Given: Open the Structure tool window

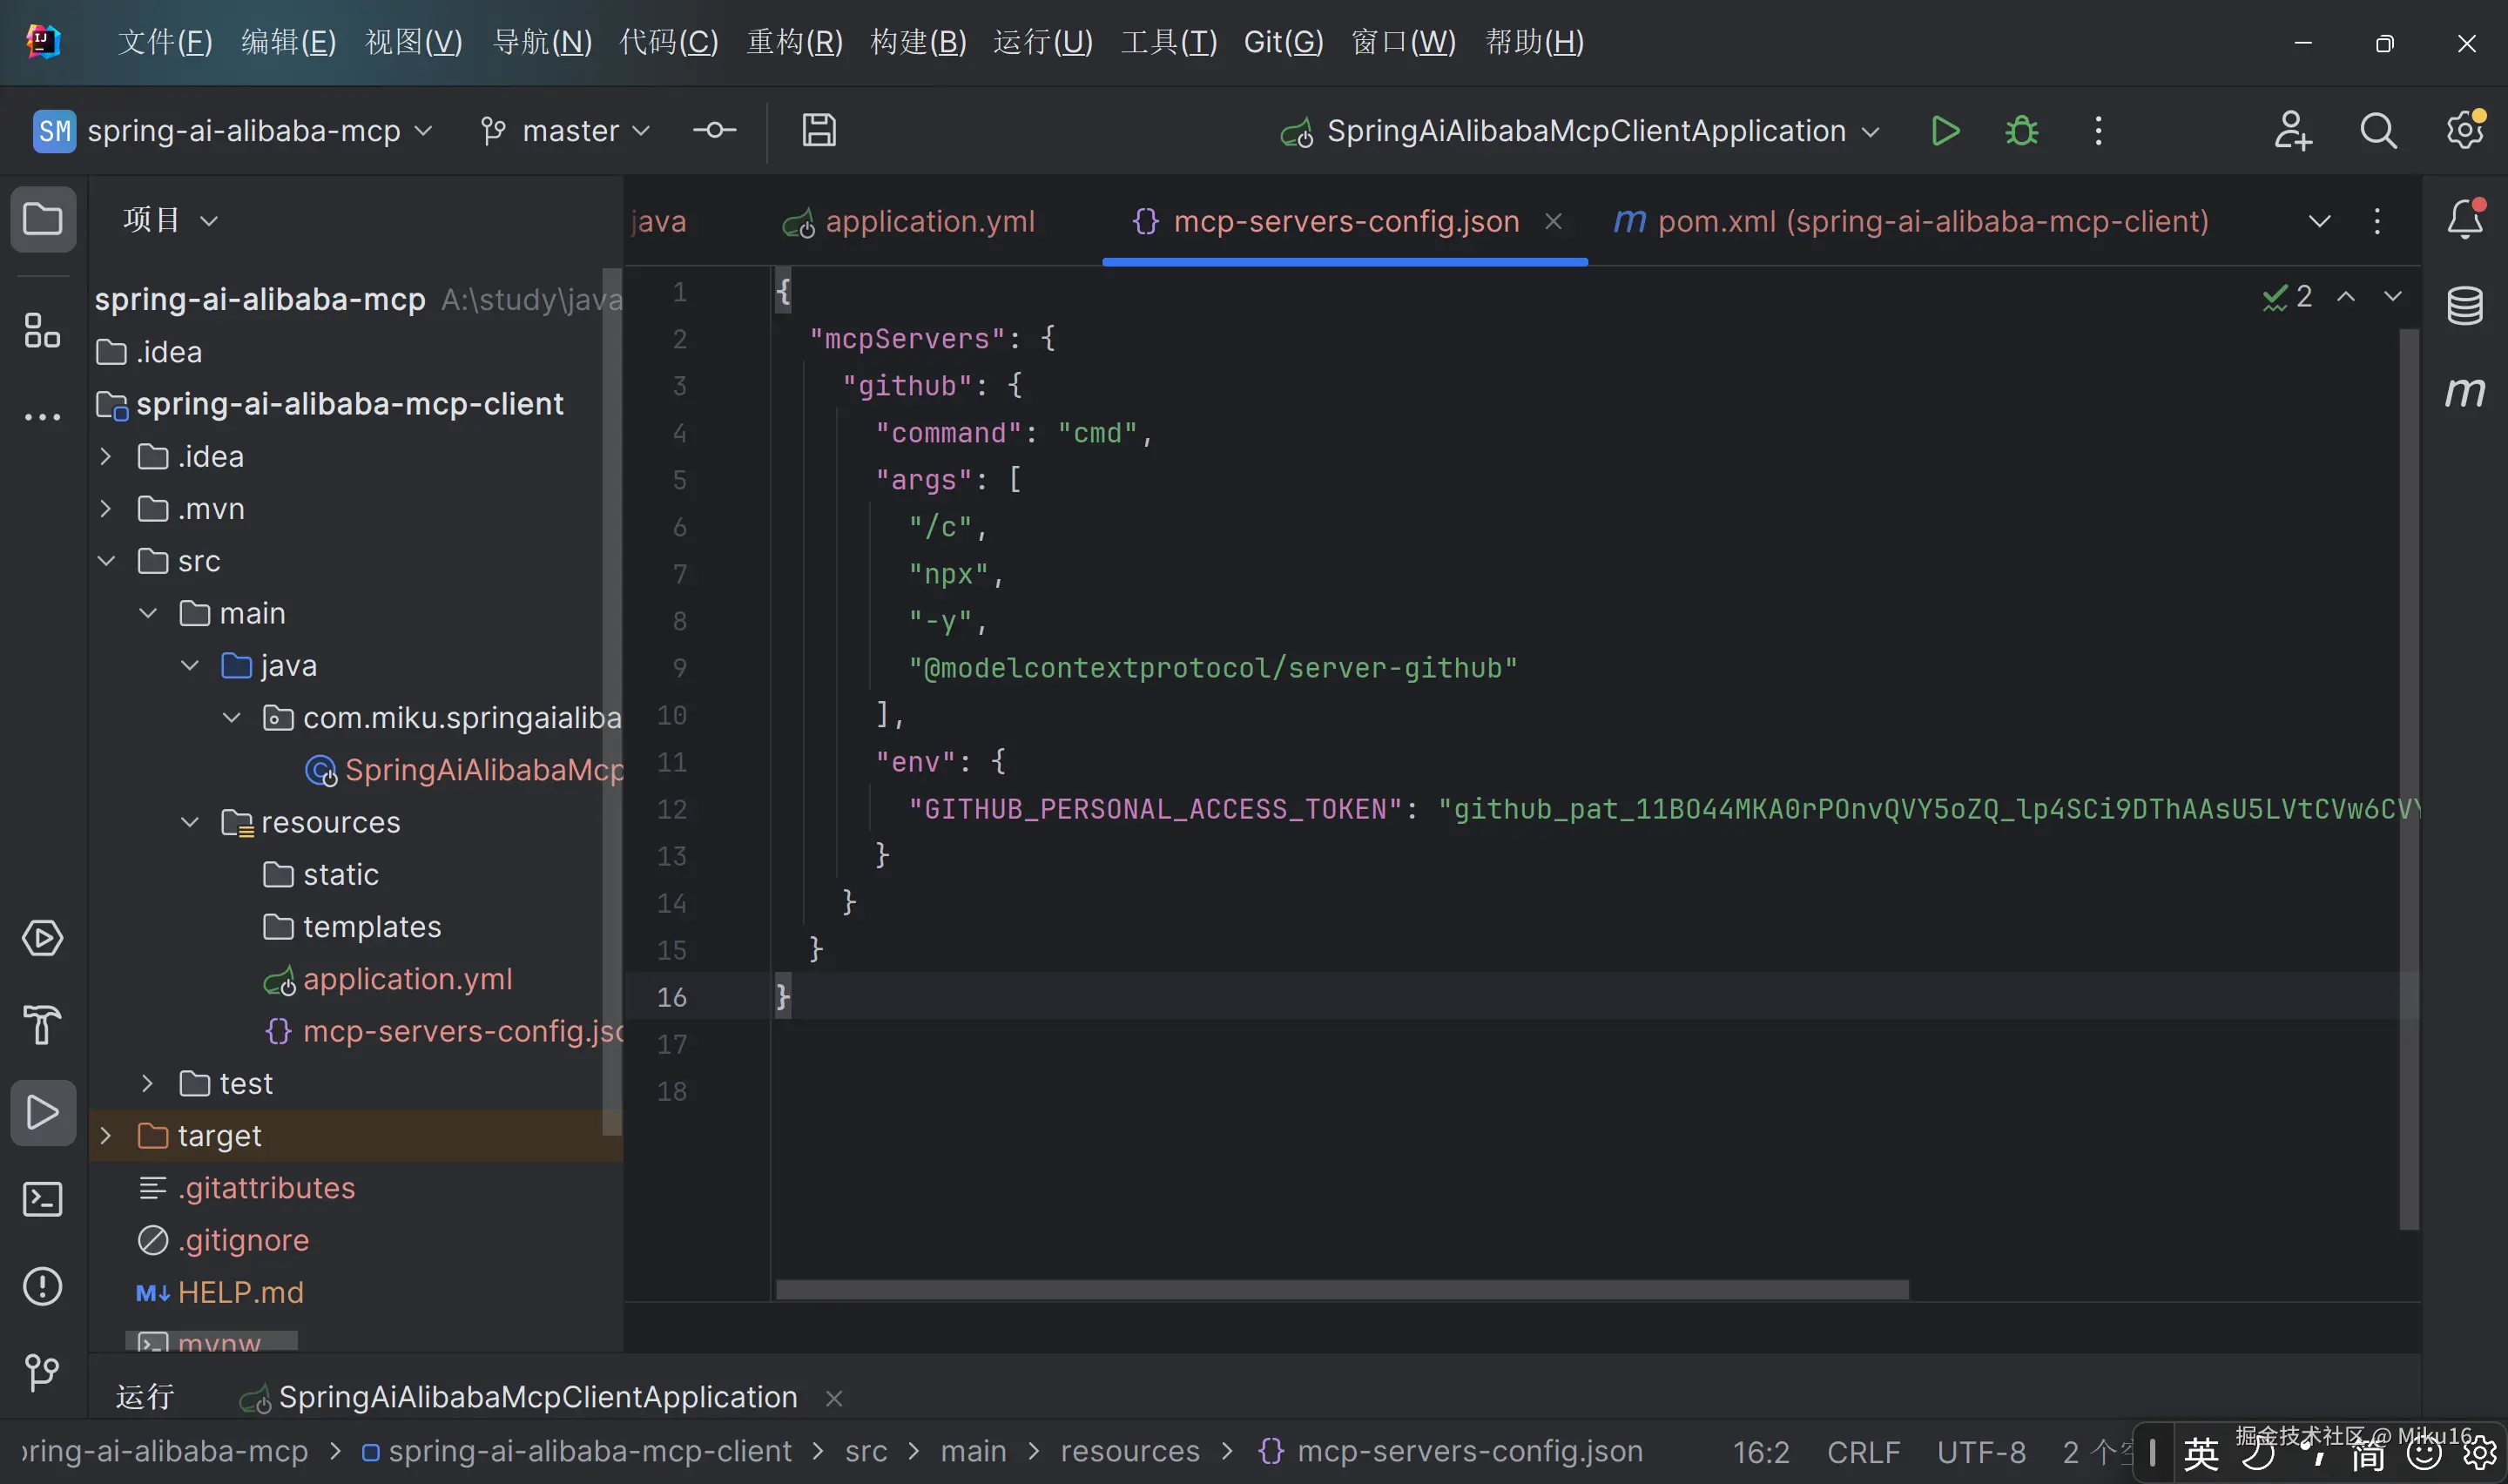Looking at the screenshot, I should tap(42, 331).
